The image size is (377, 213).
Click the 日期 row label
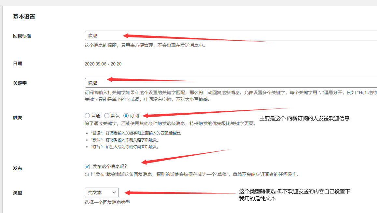18,64
